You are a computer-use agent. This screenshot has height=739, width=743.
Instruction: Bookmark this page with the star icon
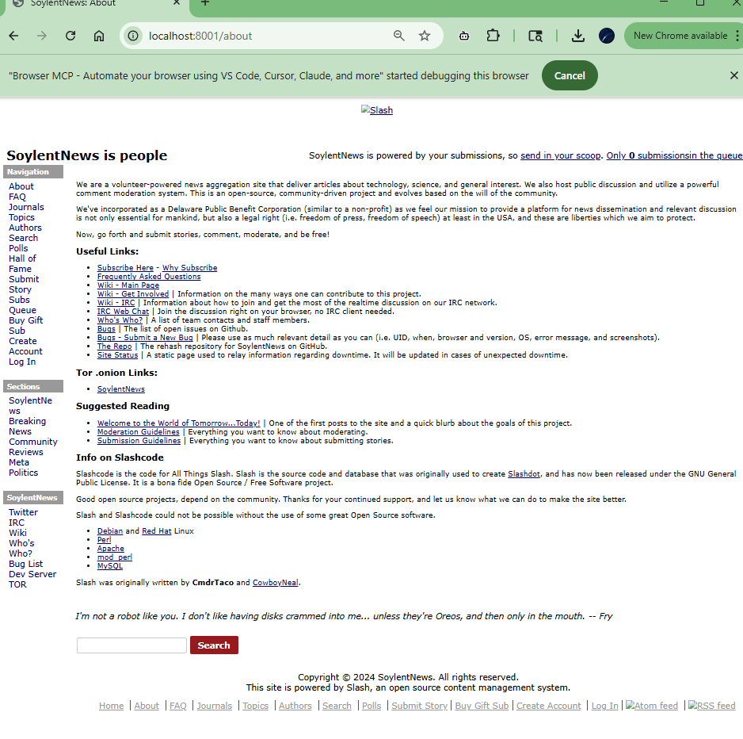pyautogui.click(x=424, y=36)
